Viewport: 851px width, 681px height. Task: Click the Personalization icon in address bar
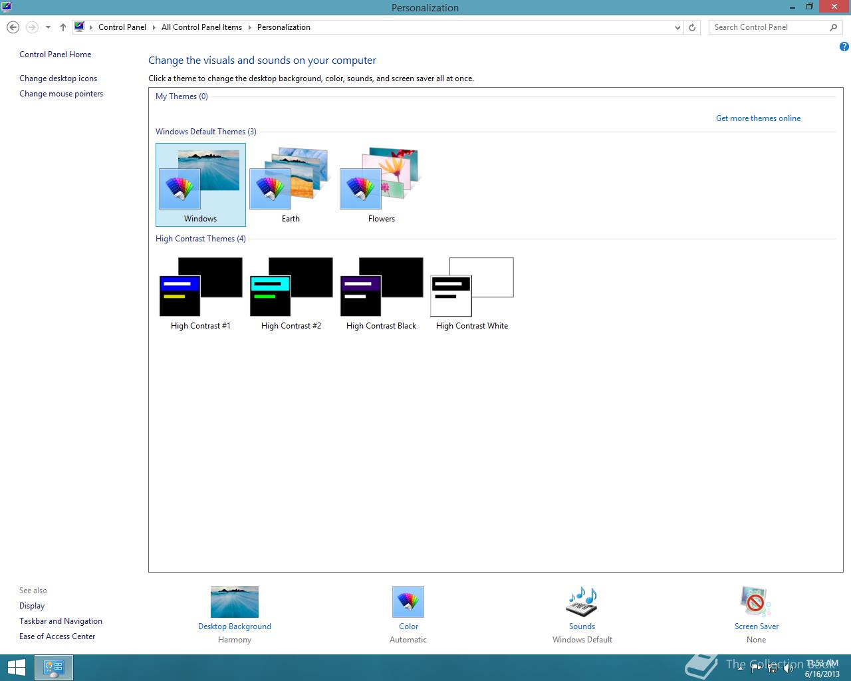click(80, 27)
